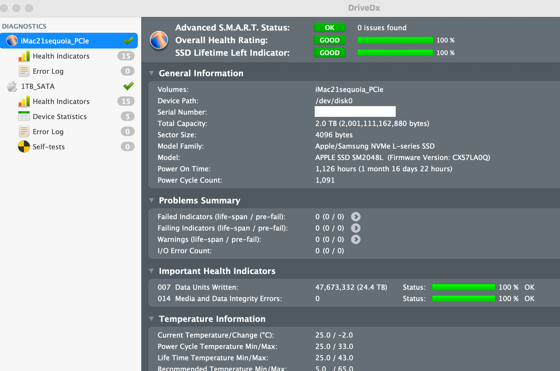560x371 pixels.
Task: Click the redacted Serial Number field
Action: (x=355, y=111)
